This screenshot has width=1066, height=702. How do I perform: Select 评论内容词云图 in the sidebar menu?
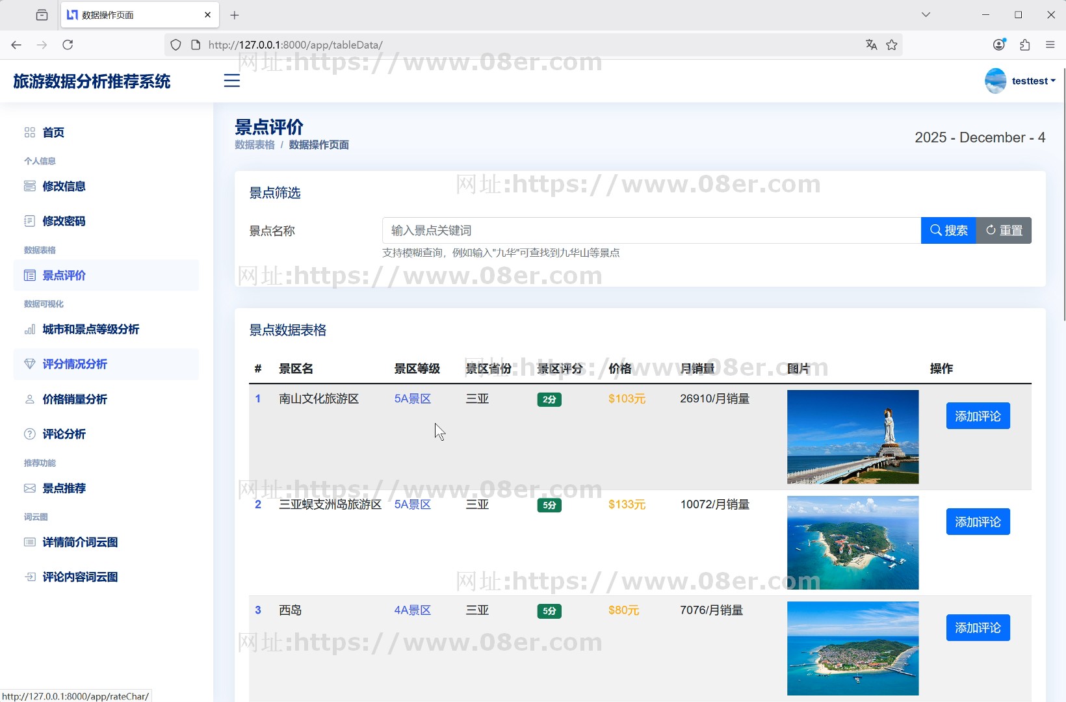tap(79, 577)
